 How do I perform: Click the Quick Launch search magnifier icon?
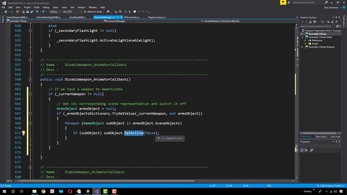point(326,2)
